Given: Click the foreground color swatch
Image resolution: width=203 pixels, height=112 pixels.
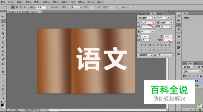Looking at the screenshot, I should click(2, 105).
